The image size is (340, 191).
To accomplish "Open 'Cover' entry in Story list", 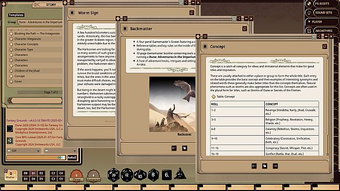I will (18, 81).
